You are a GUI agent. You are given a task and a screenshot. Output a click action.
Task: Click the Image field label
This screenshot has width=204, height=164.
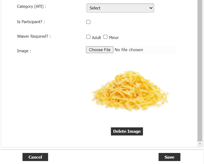click(24, 51)
